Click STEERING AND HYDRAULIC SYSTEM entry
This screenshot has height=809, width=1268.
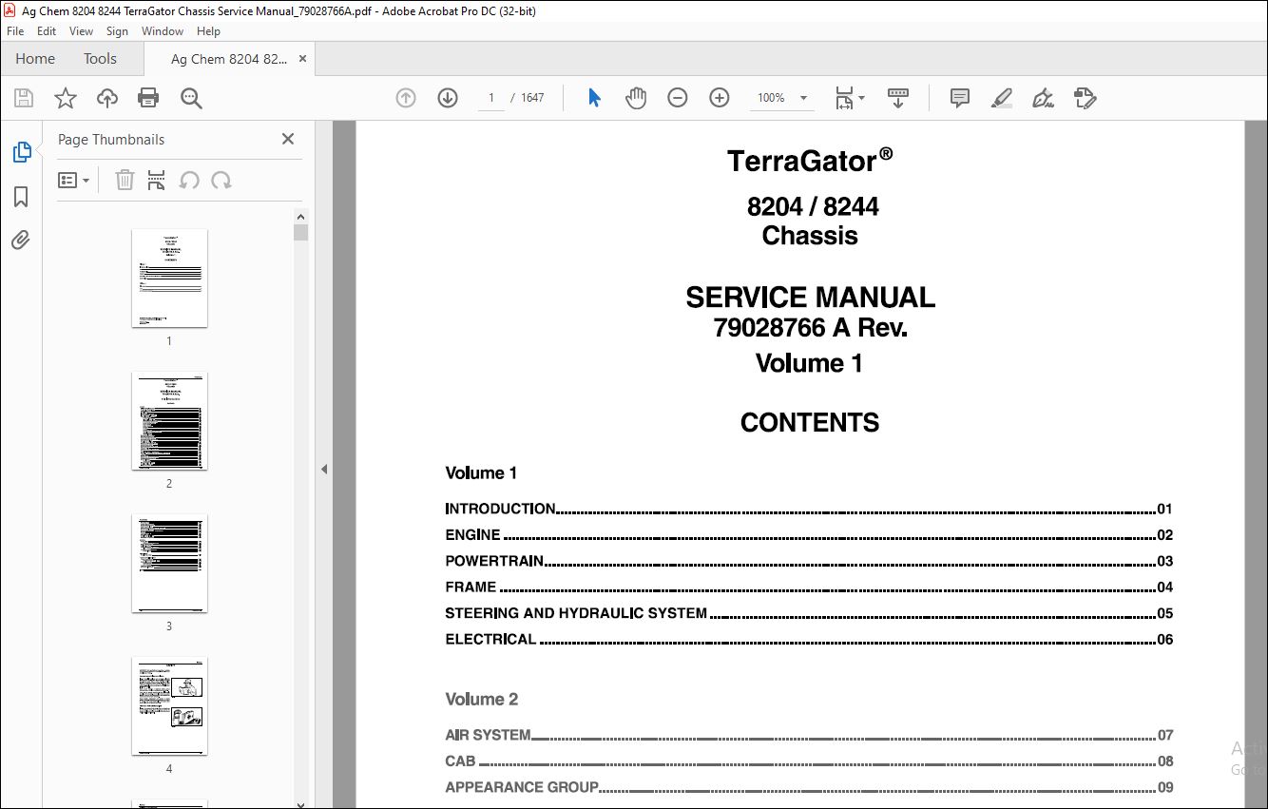click(809, 613)
